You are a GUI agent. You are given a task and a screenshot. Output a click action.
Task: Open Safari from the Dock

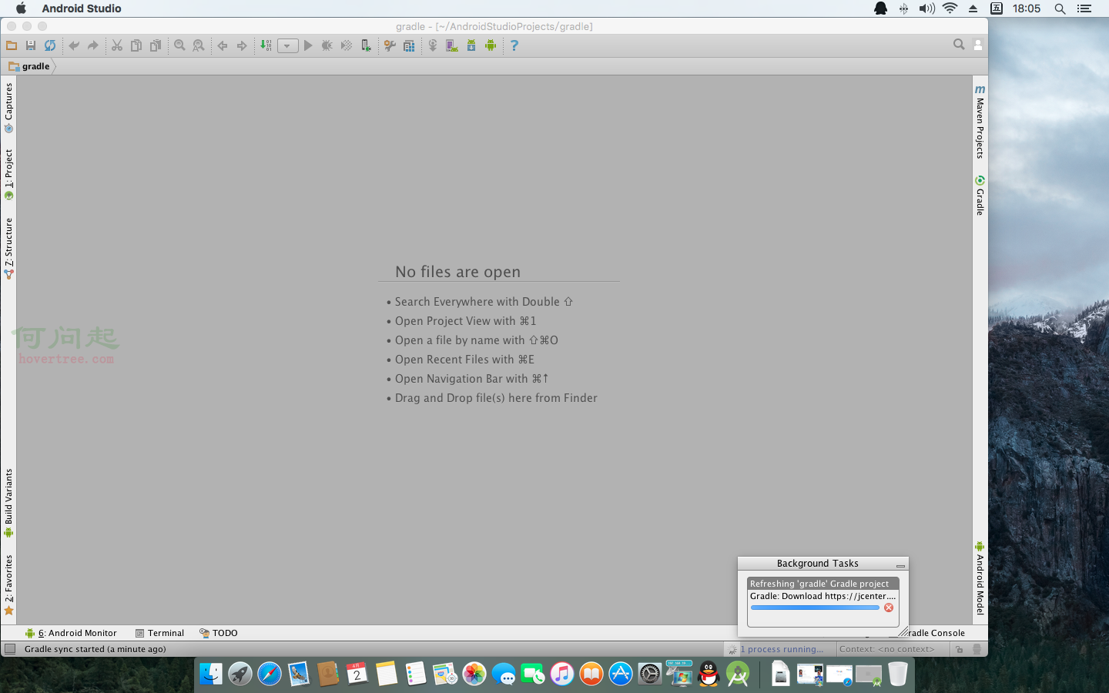pos(270,674)
